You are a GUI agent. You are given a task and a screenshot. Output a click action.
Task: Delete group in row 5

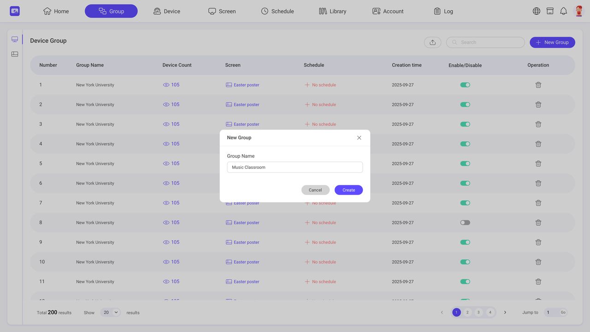[538, 164]
